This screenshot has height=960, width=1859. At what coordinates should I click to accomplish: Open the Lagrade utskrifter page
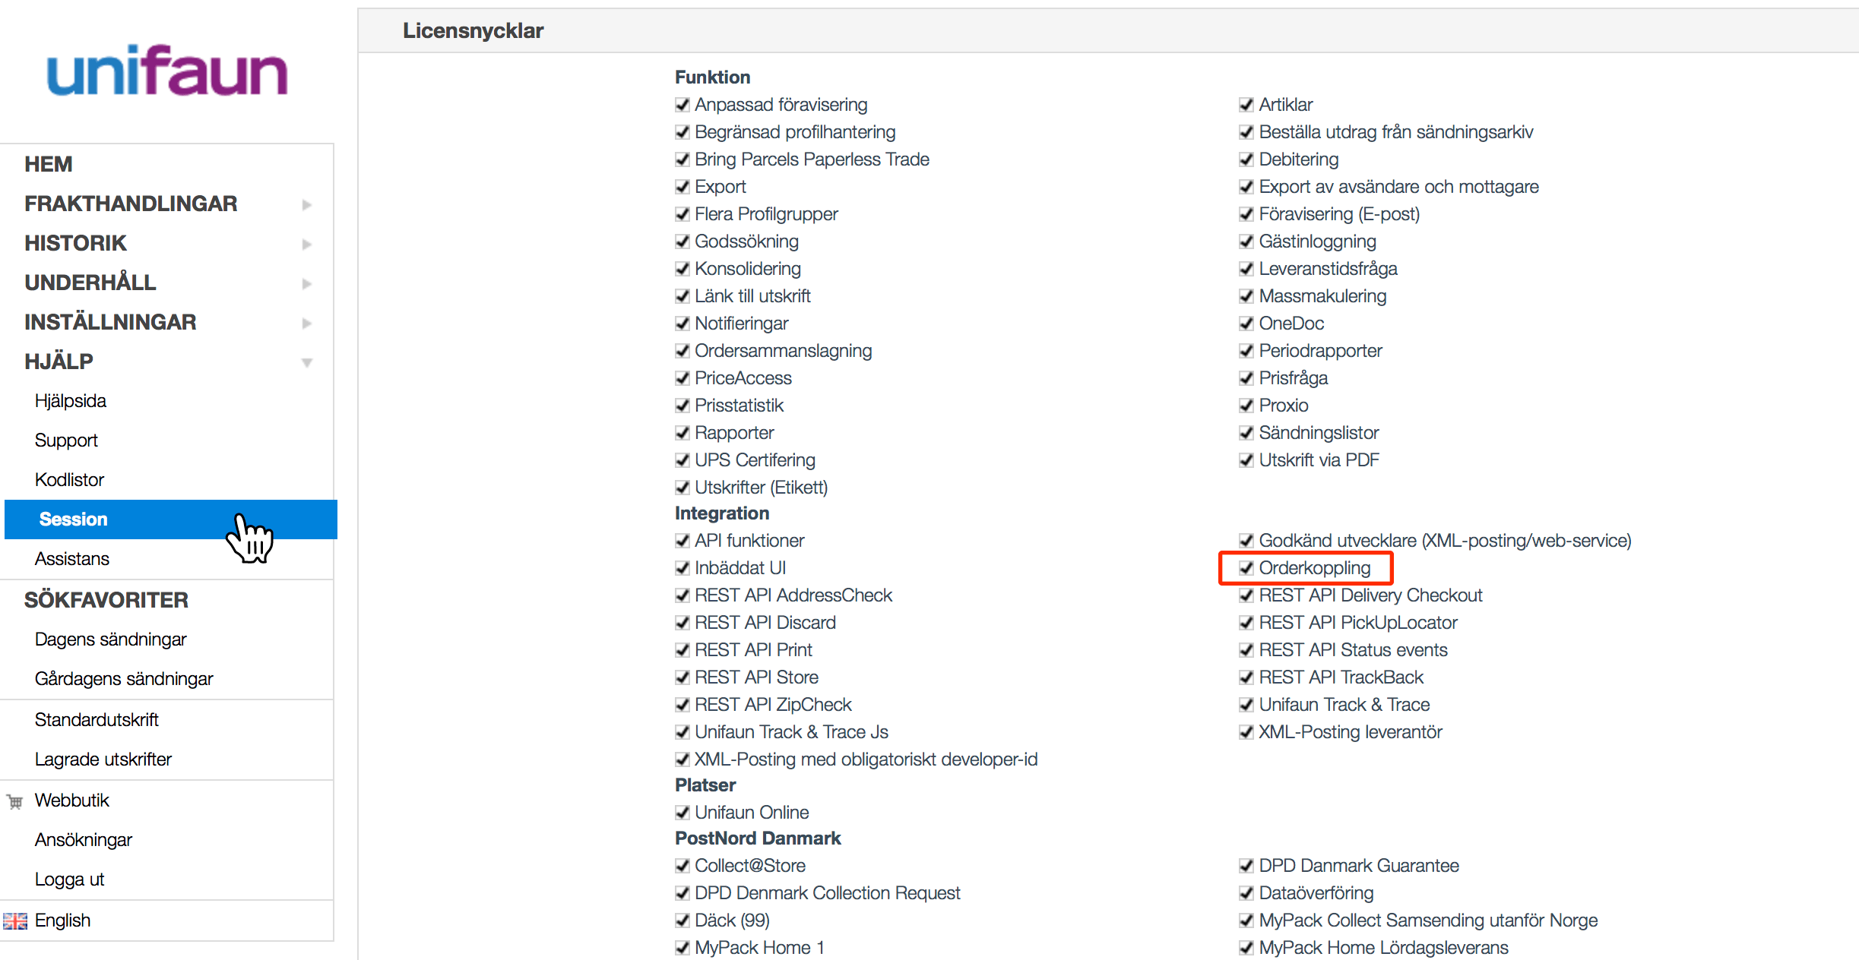tap(103, 759)
